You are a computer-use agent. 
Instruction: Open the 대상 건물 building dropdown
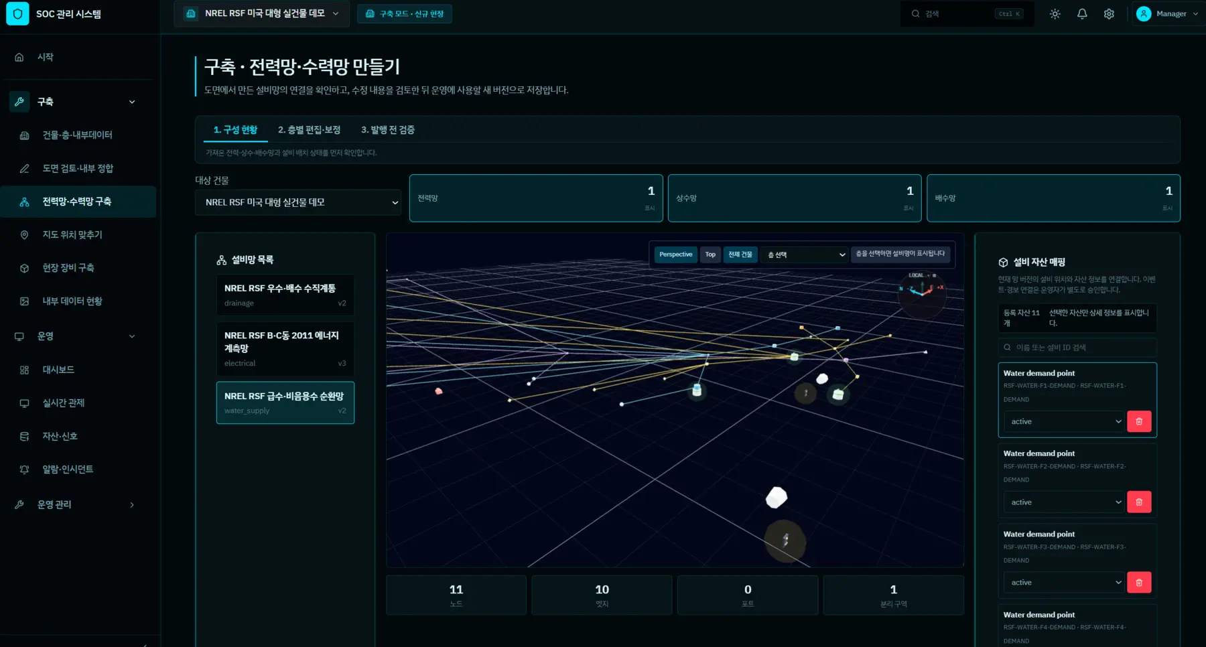(x=298, y=202)
